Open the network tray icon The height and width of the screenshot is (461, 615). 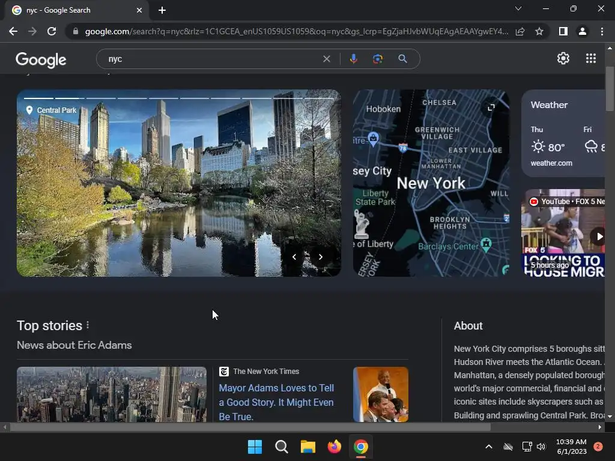527,447
